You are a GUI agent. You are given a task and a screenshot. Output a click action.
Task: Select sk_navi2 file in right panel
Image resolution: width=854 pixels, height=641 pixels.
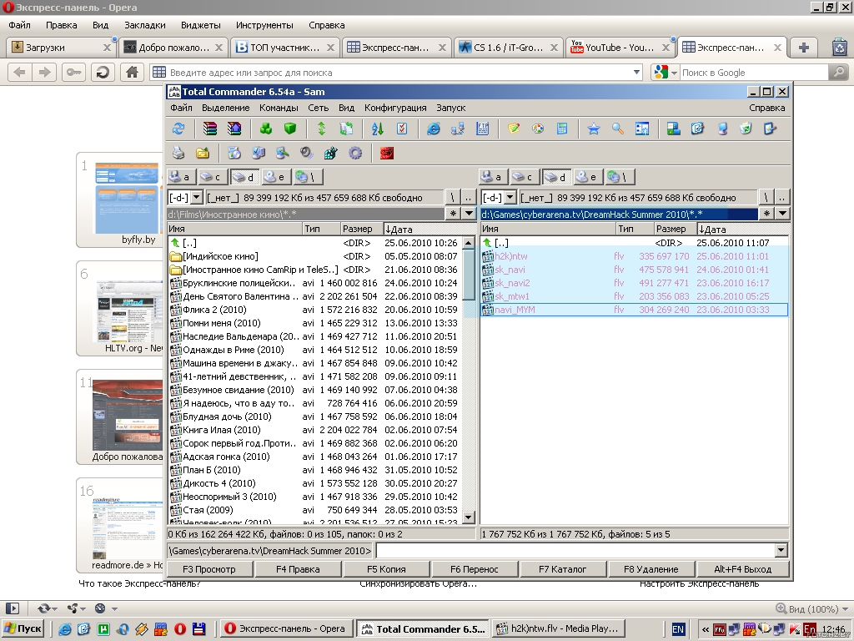635,283
